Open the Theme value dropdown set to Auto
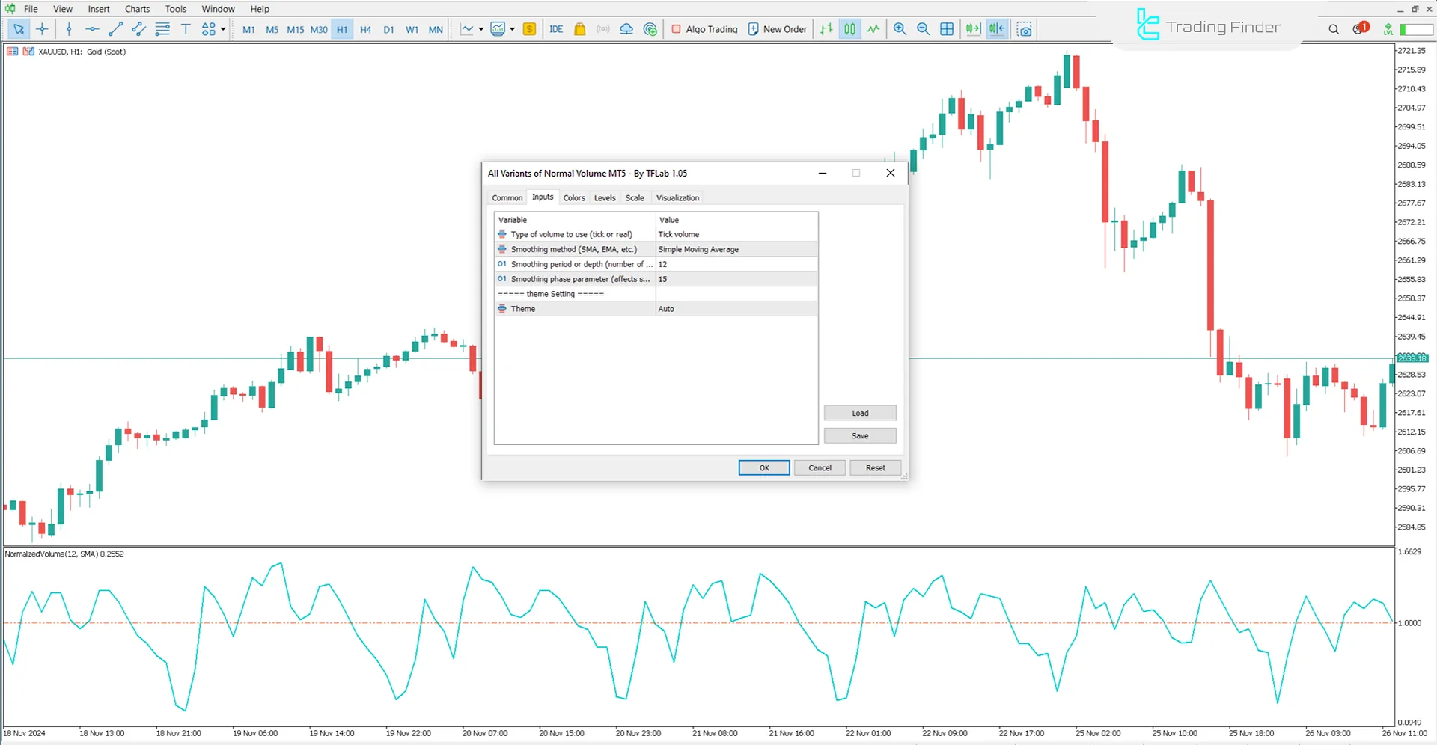 click(736, 309)
